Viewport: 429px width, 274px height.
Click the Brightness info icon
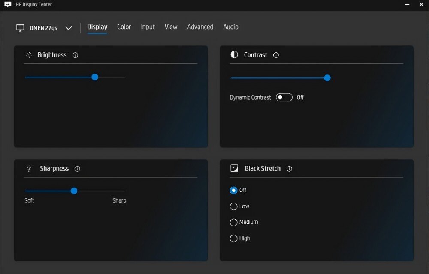pos(76,55)
